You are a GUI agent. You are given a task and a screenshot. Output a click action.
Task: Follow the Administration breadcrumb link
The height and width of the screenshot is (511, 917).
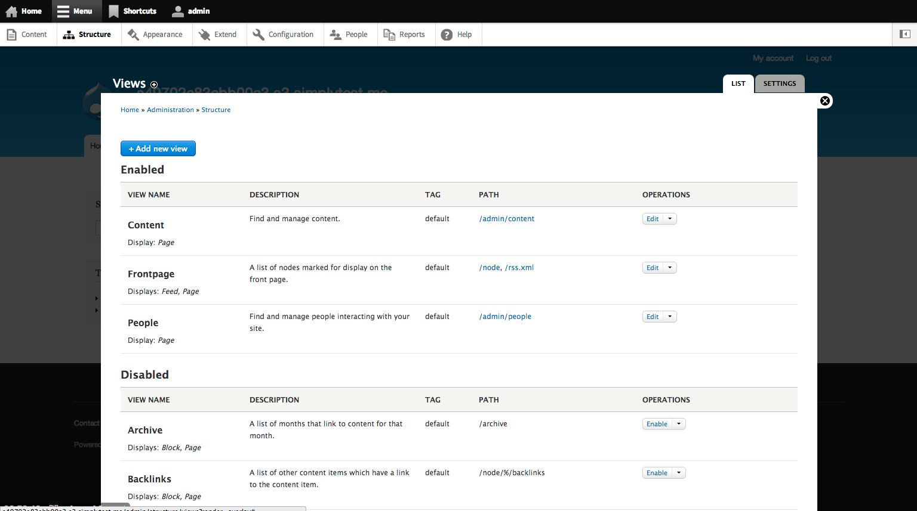coord(170,110)
